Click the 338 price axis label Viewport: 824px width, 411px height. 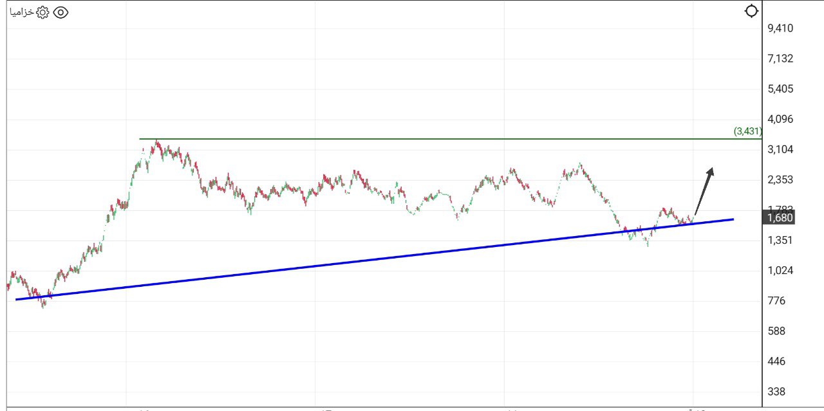point(776,392)
